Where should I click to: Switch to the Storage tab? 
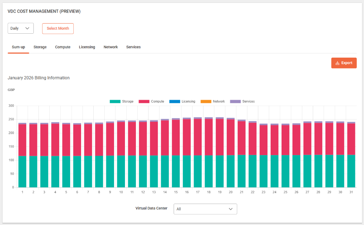[x=40, y=47]
